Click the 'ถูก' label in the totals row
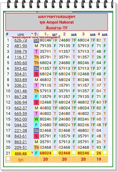The image size is (118, 172). (21, 159)
